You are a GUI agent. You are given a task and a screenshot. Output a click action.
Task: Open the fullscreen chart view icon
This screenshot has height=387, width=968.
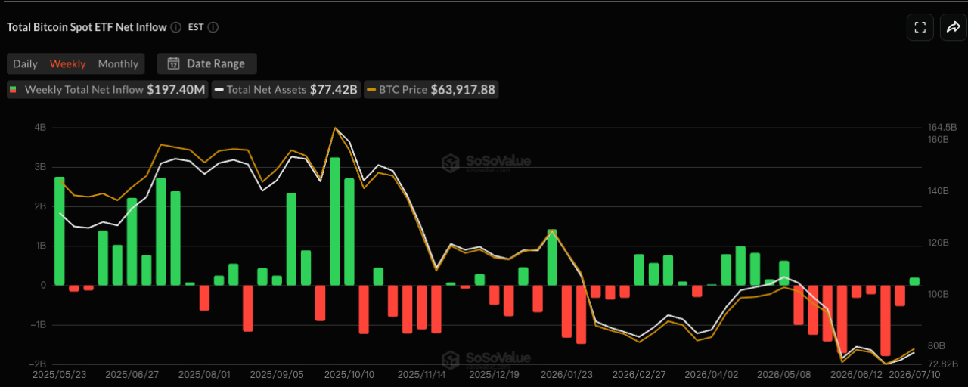point(920,28)
